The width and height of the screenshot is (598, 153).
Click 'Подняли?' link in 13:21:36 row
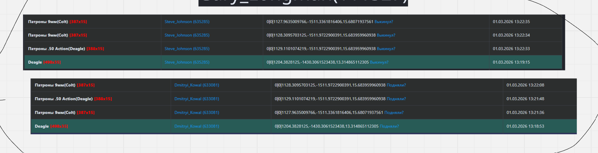pyautogui.click(x=394, y=113)
